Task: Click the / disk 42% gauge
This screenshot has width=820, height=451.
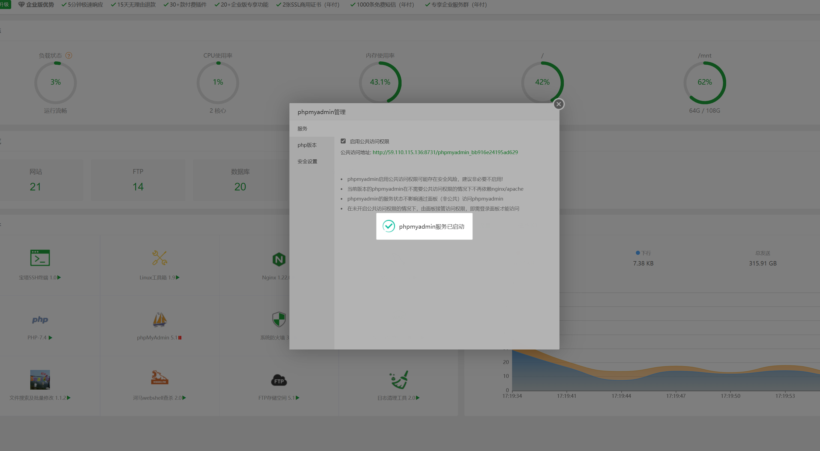Action: (x=542, y=82)
